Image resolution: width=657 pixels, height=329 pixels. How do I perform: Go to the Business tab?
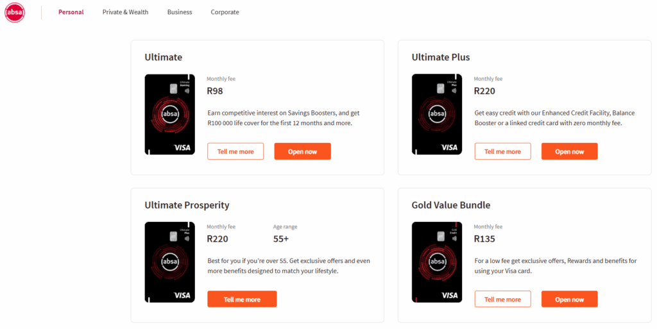(180, 12)
